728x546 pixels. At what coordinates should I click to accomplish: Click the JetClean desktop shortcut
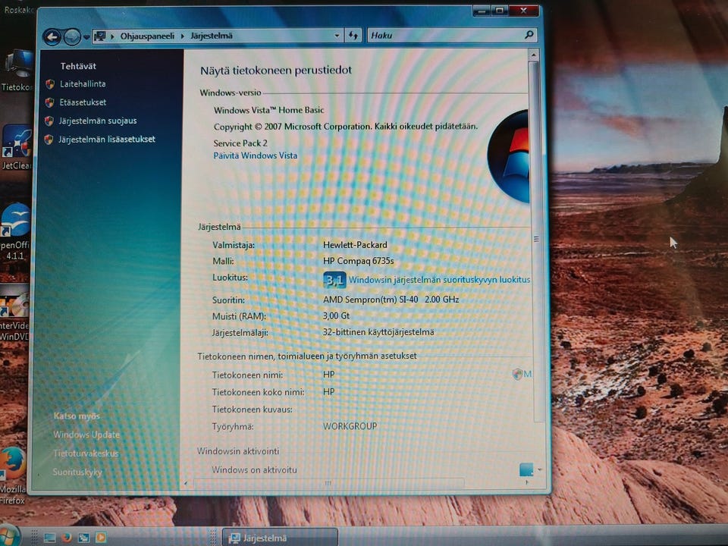tap(17, 148)
